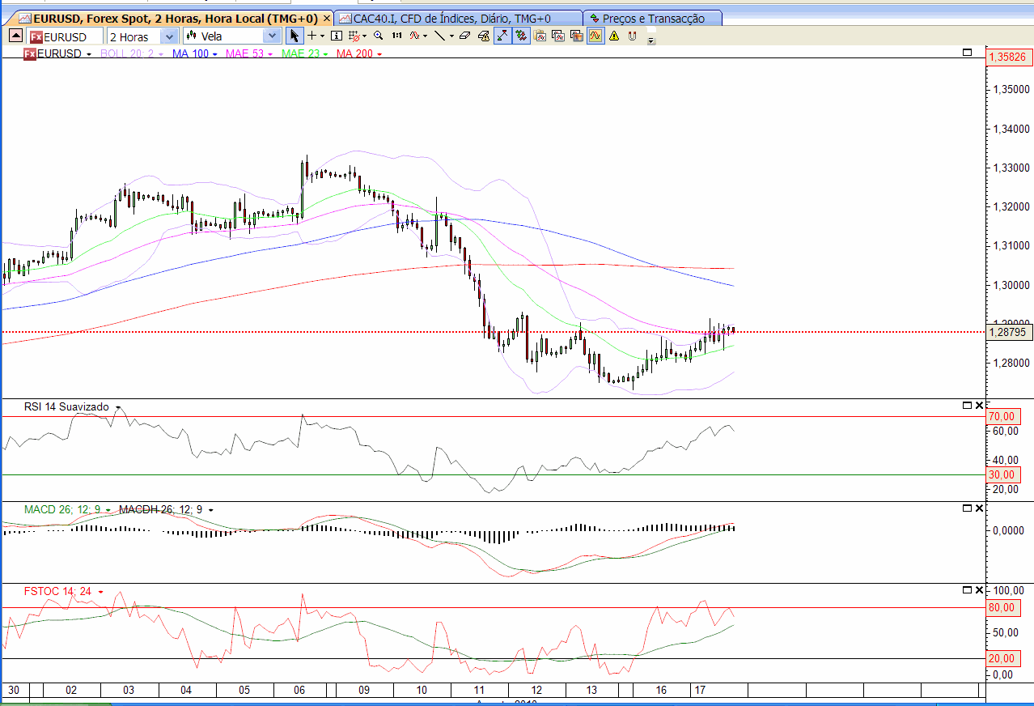The width and height of the screenshot is (1034, 706).
Task: Activate the eraser tool
Action: pyautogui.click(x=463, y=36)
